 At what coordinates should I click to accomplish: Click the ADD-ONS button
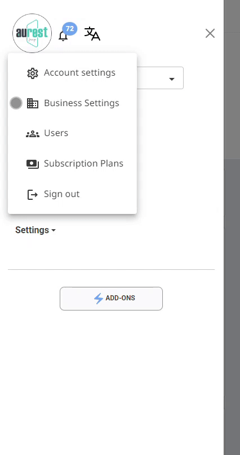(111, 299)
